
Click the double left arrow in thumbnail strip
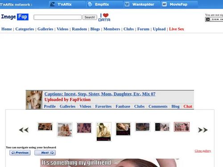coord(24,130)
